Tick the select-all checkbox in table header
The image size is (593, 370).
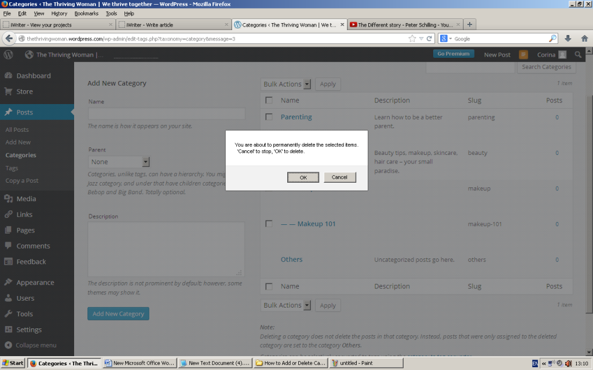(269, 101)
